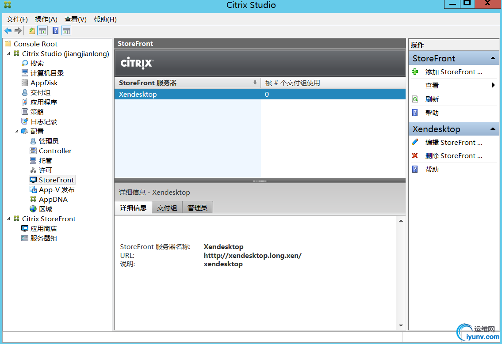Click the details pane scroll down arrow

(x=401, y=325)
